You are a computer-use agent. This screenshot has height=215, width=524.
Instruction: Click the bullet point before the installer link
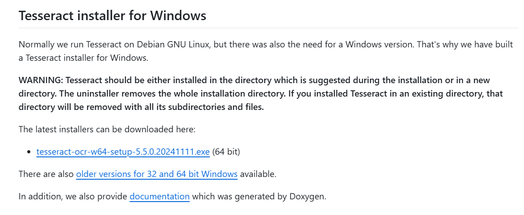click(29, 152)
